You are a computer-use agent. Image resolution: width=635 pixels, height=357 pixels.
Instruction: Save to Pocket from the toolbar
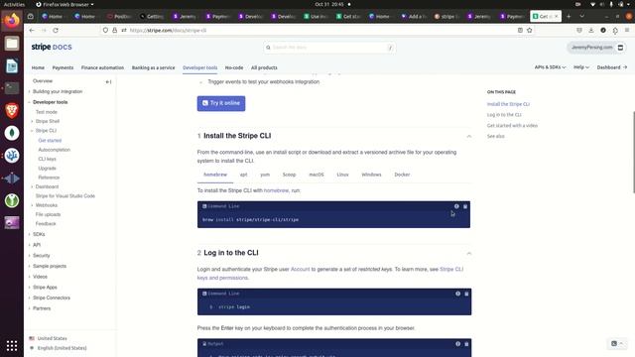click(x=579, y=30)
